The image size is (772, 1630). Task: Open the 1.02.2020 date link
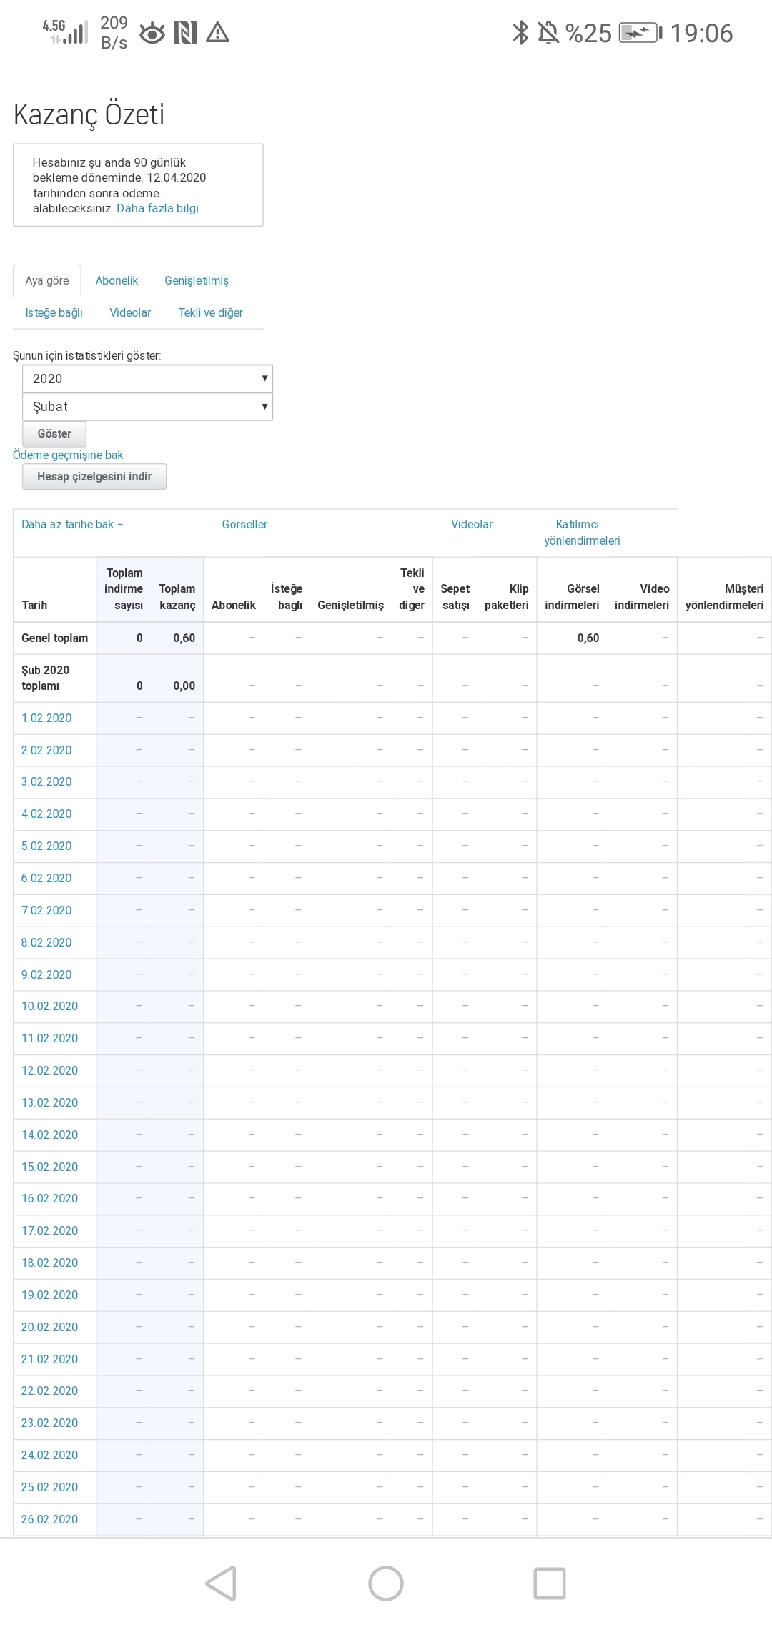46,718
